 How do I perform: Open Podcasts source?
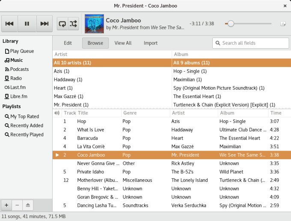(x=17, y=69)
